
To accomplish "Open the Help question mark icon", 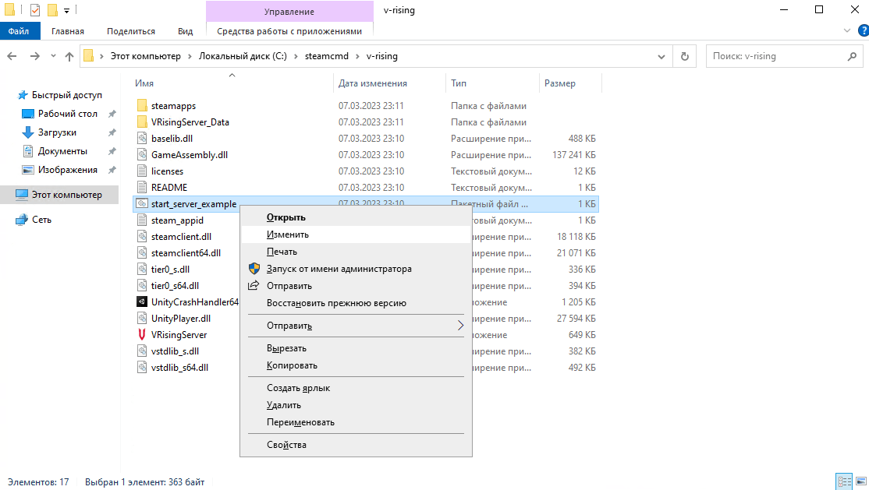I will [862, 31].
